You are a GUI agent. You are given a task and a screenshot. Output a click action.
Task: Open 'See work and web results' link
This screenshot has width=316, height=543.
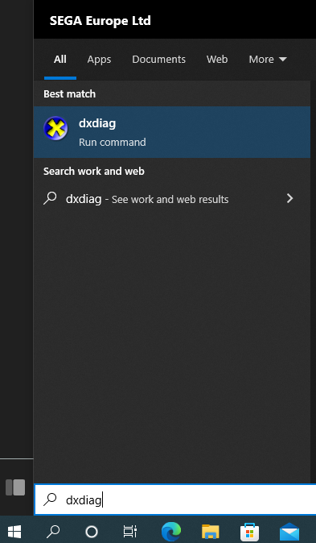tap(170, 200)
